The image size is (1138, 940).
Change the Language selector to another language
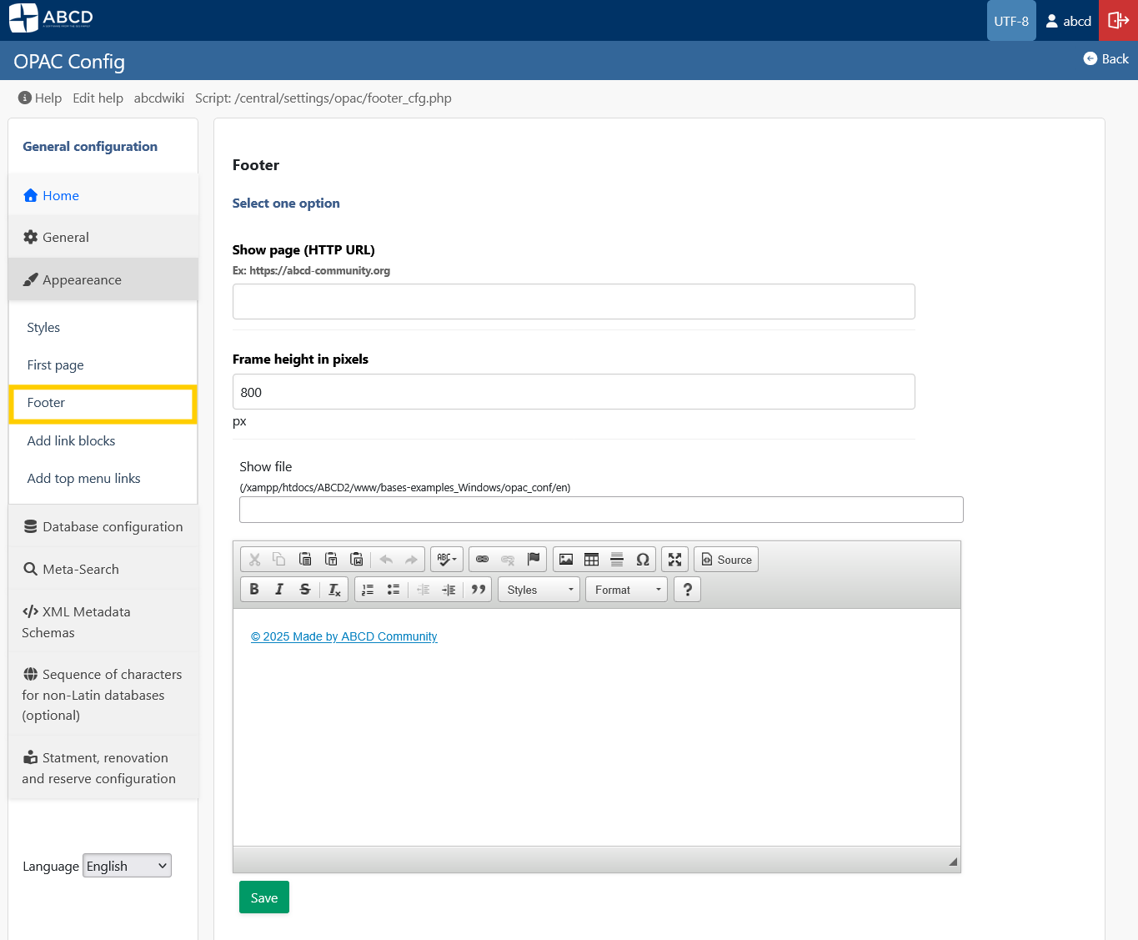(126, 866)
